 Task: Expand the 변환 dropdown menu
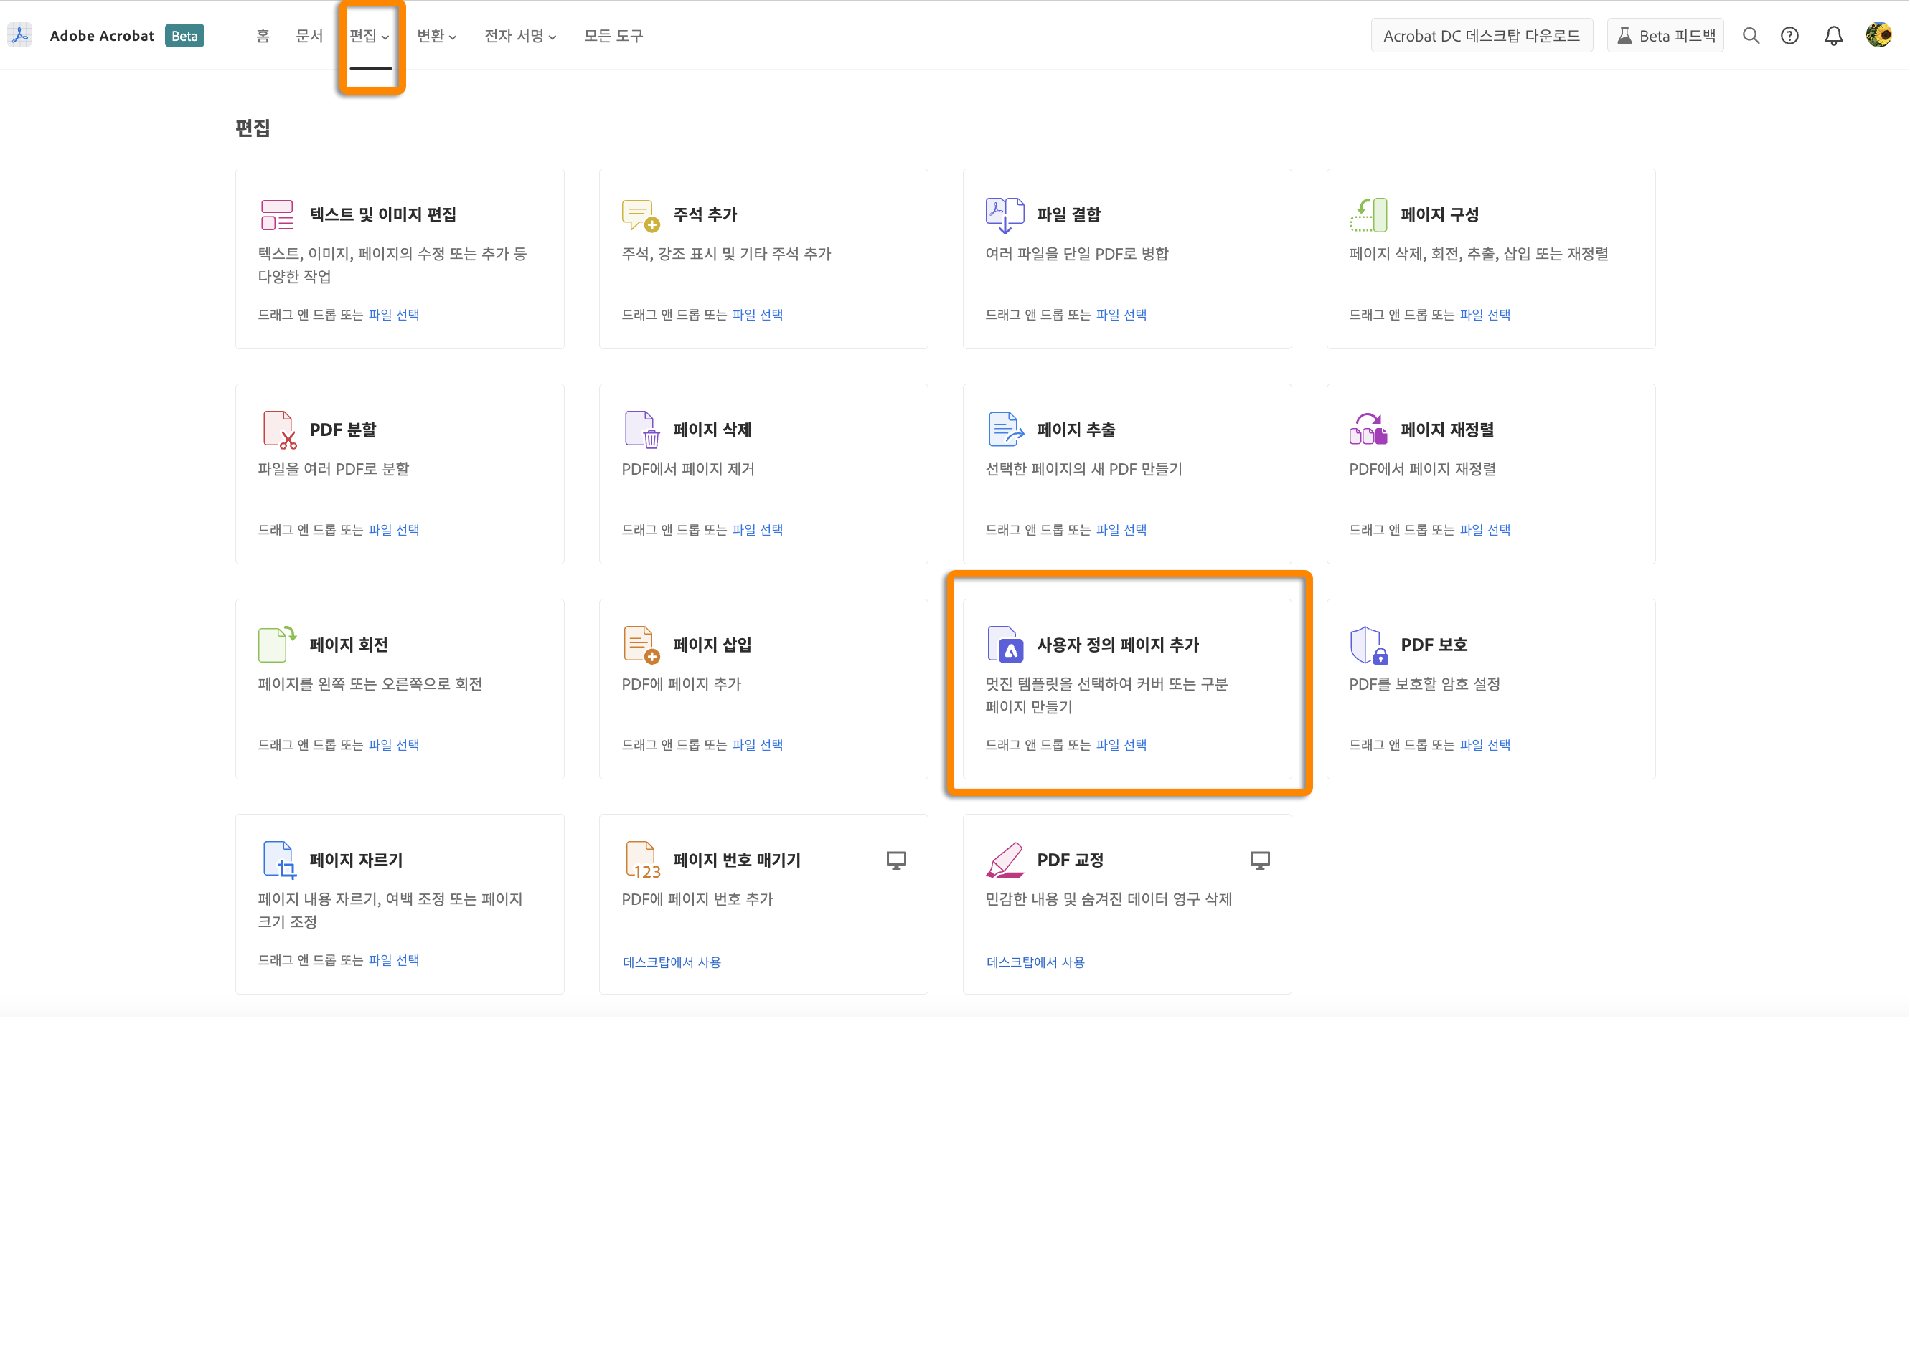pyautogui.click(x=437, y=36)
